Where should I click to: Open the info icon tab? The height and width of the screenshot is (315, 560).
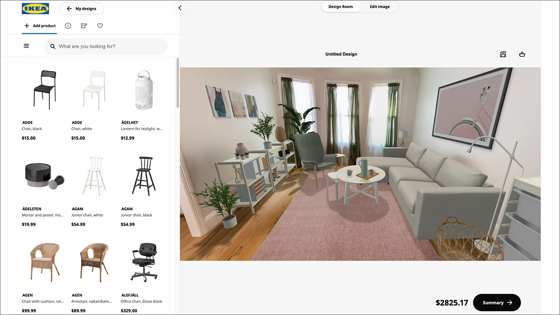click(68, 26)
